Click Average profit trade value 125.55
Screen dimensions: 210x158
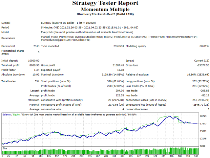[120, 95]
